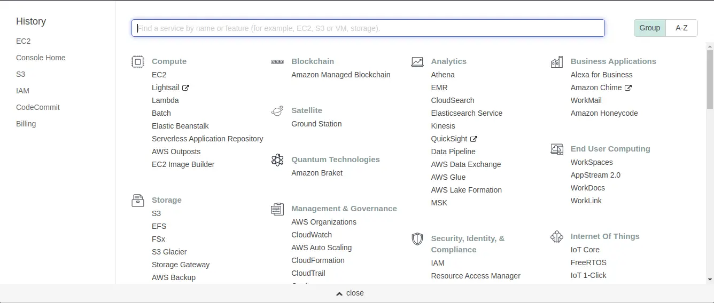Click the Blockchain category icon
The image size is (714, 303).
pos(277,62)
